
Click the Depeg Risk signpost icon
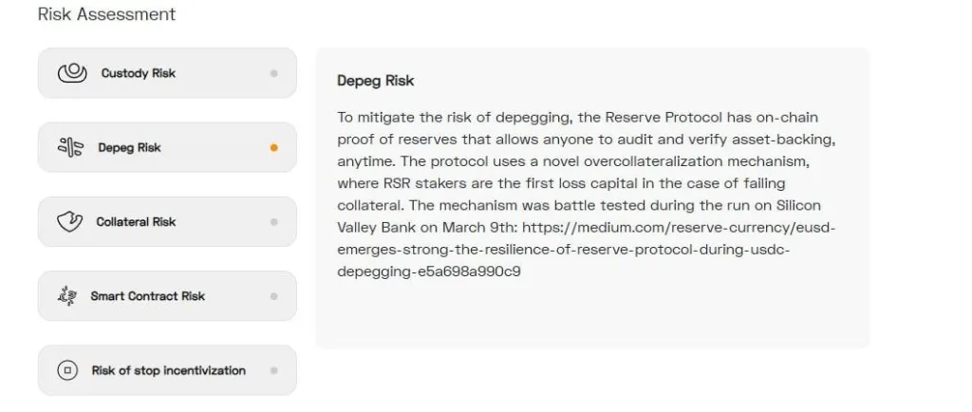coord(71,147)
